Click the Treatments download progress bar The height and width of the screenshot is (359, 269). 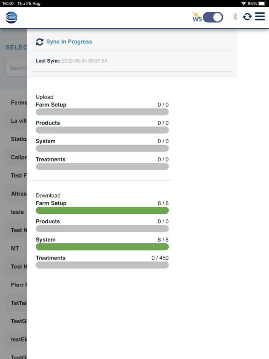point(102,265)
